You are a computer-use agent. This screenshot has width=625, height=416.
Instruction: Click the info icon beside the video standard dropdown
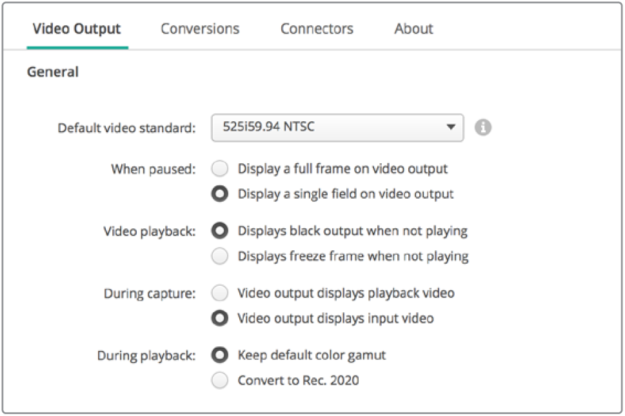pyautogui.click(x=483, y=128)
